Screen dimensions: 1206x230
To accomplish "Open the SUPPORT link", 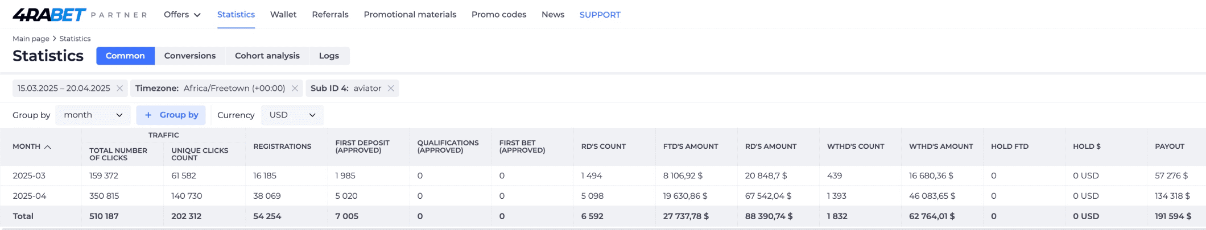I will [x=600, y=15].
